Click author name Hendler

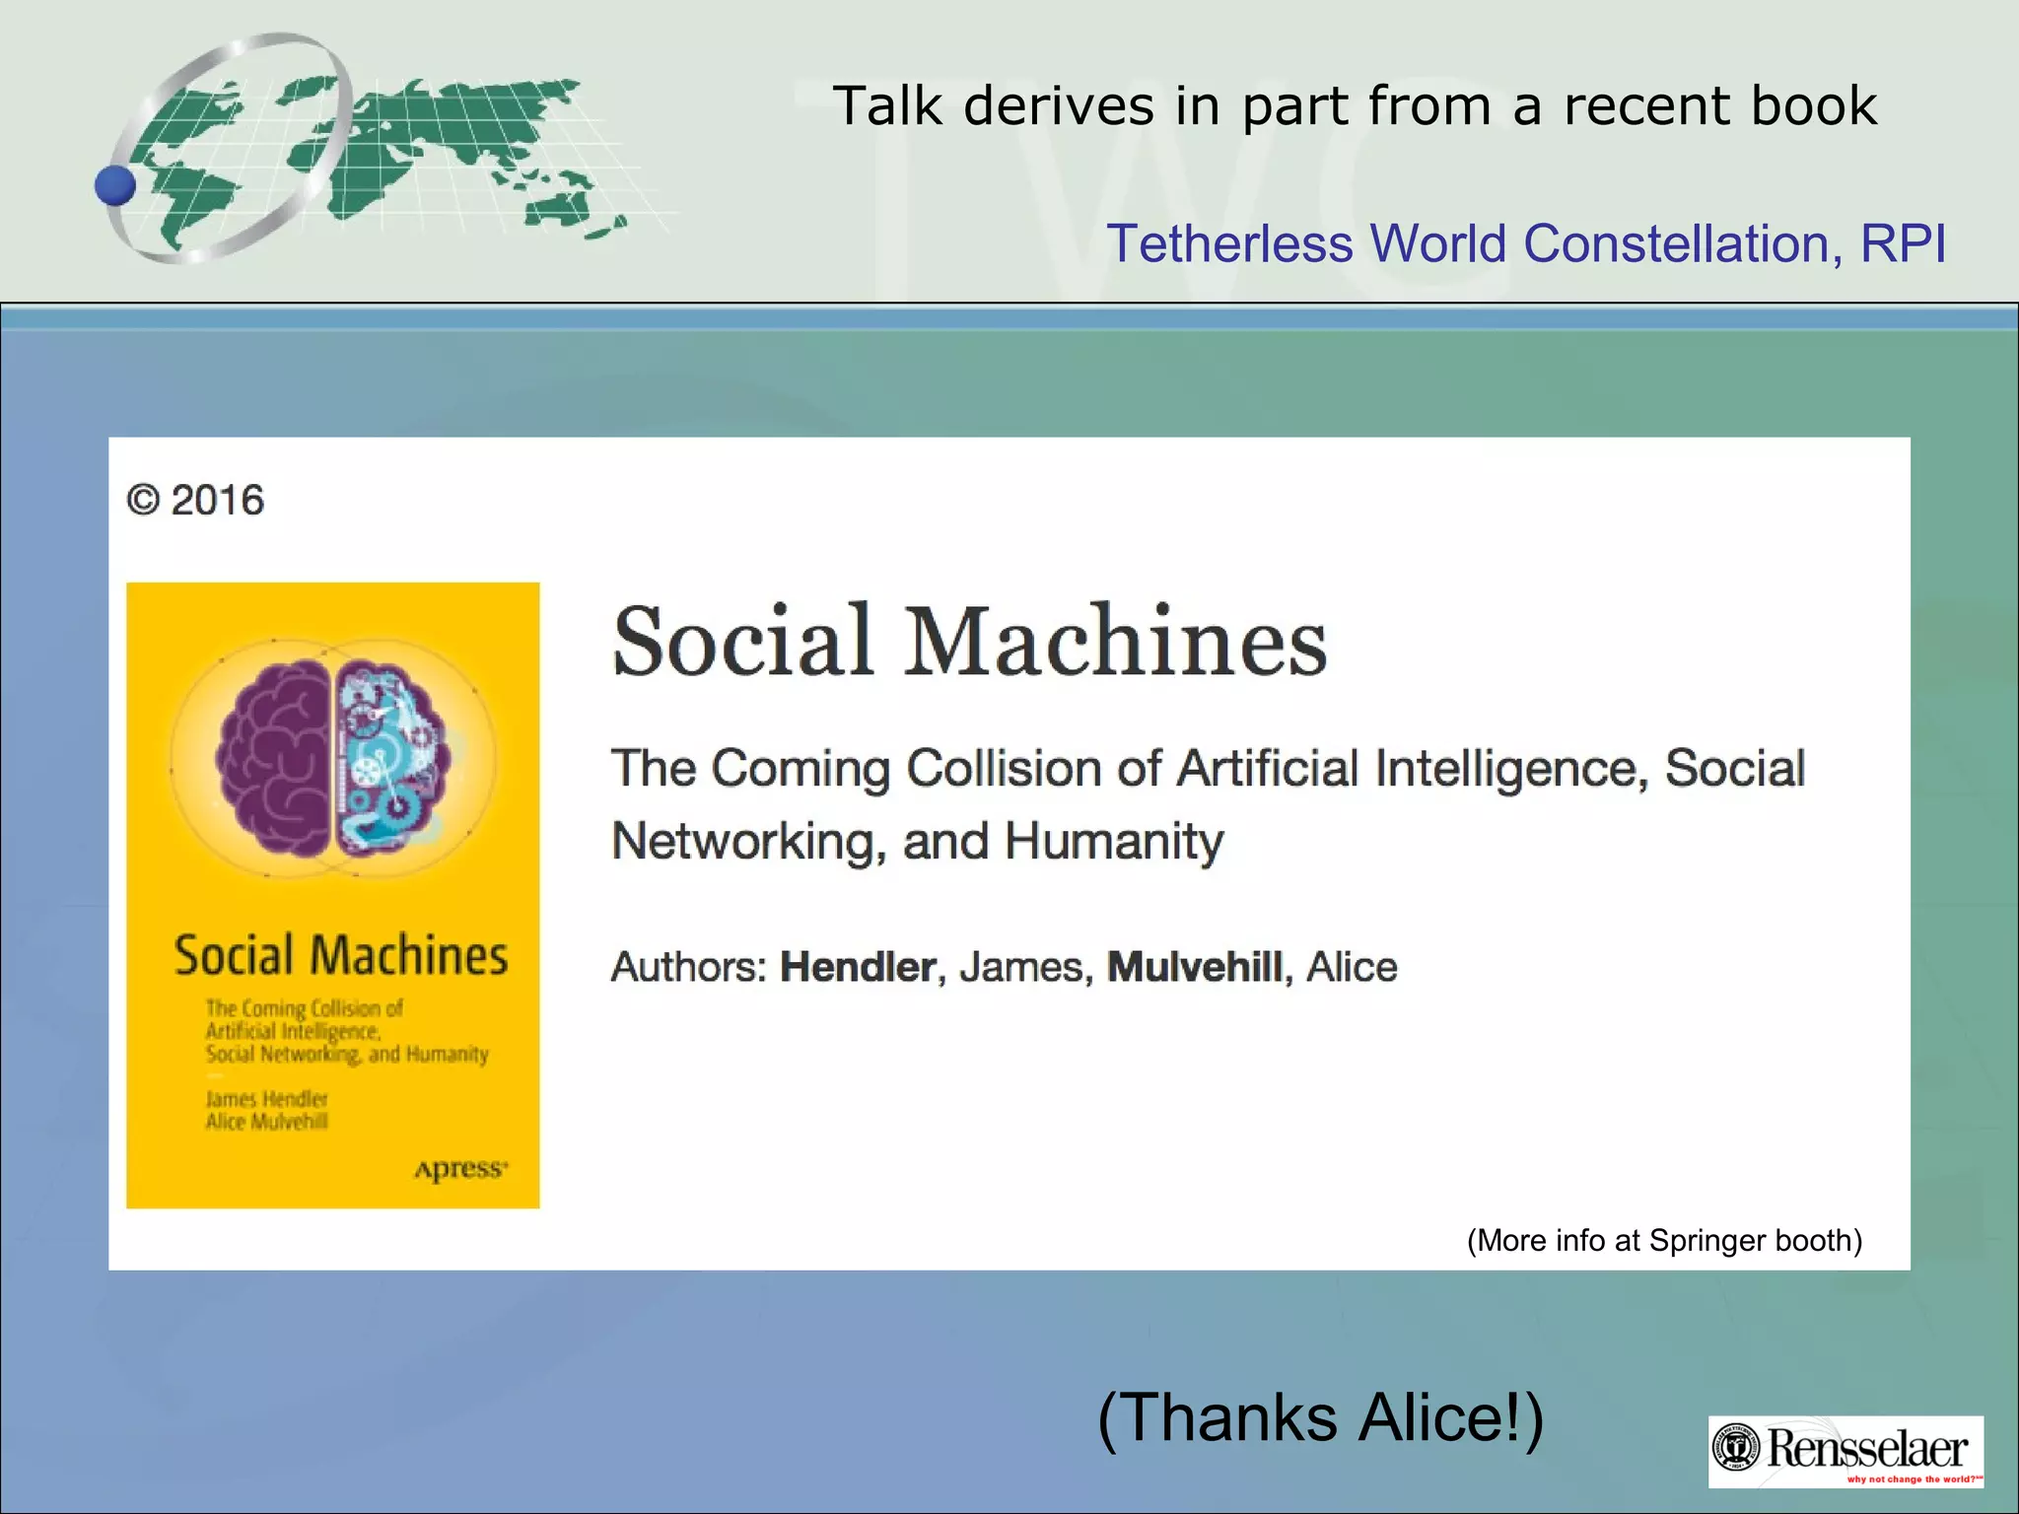858,967
